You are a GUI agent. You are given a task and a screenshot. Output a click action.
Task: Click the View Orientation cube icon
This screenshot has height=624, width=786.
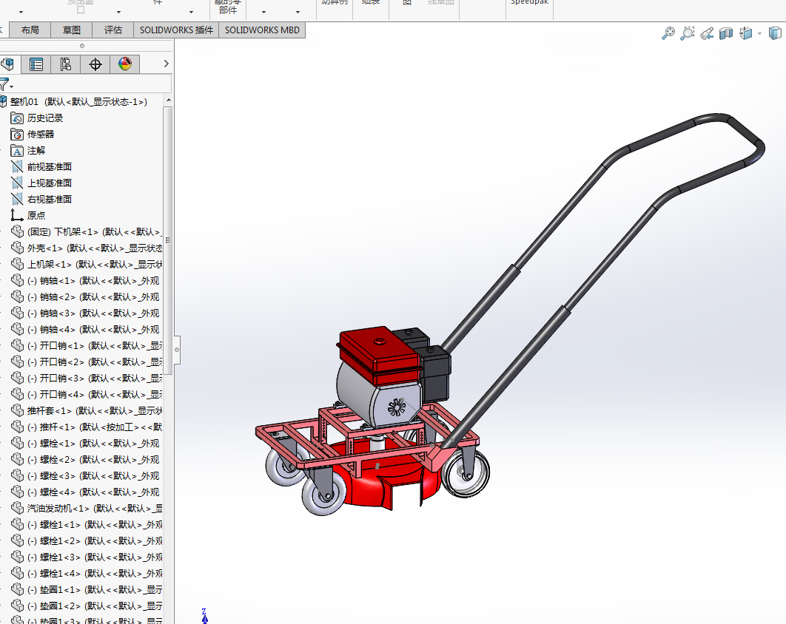pos(745,33)
